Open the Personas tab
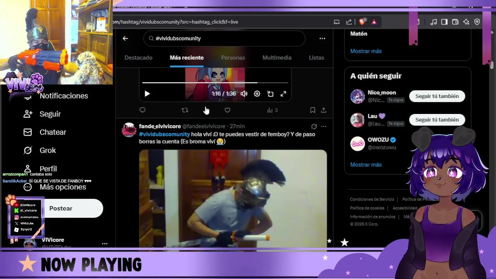This screenshot has width=496, height=279. (233, 58)
